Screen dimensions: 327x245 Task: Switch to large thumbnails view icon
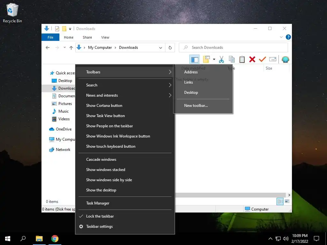[x=287, y=201]
